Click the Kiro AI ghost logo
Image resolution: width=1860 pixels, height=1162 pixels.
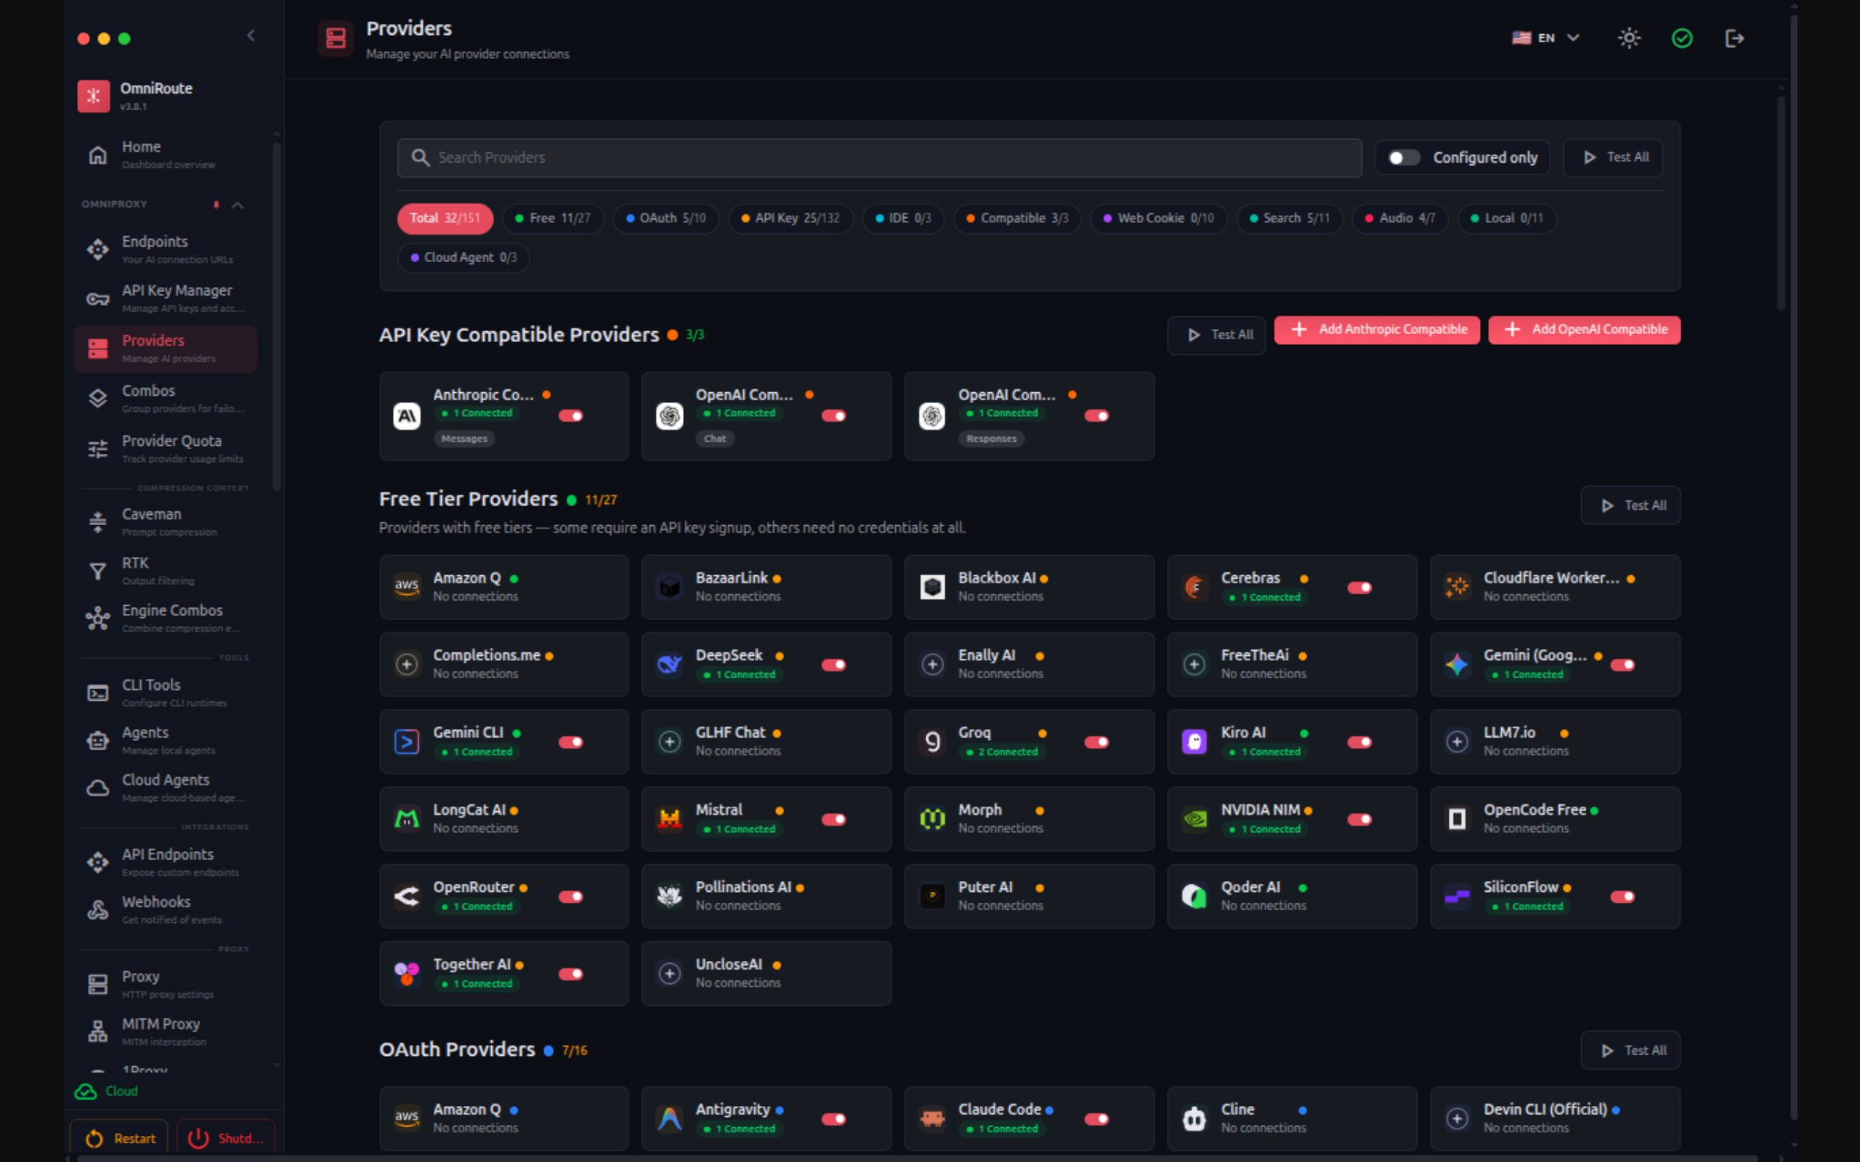click(x=1195, y=742)
